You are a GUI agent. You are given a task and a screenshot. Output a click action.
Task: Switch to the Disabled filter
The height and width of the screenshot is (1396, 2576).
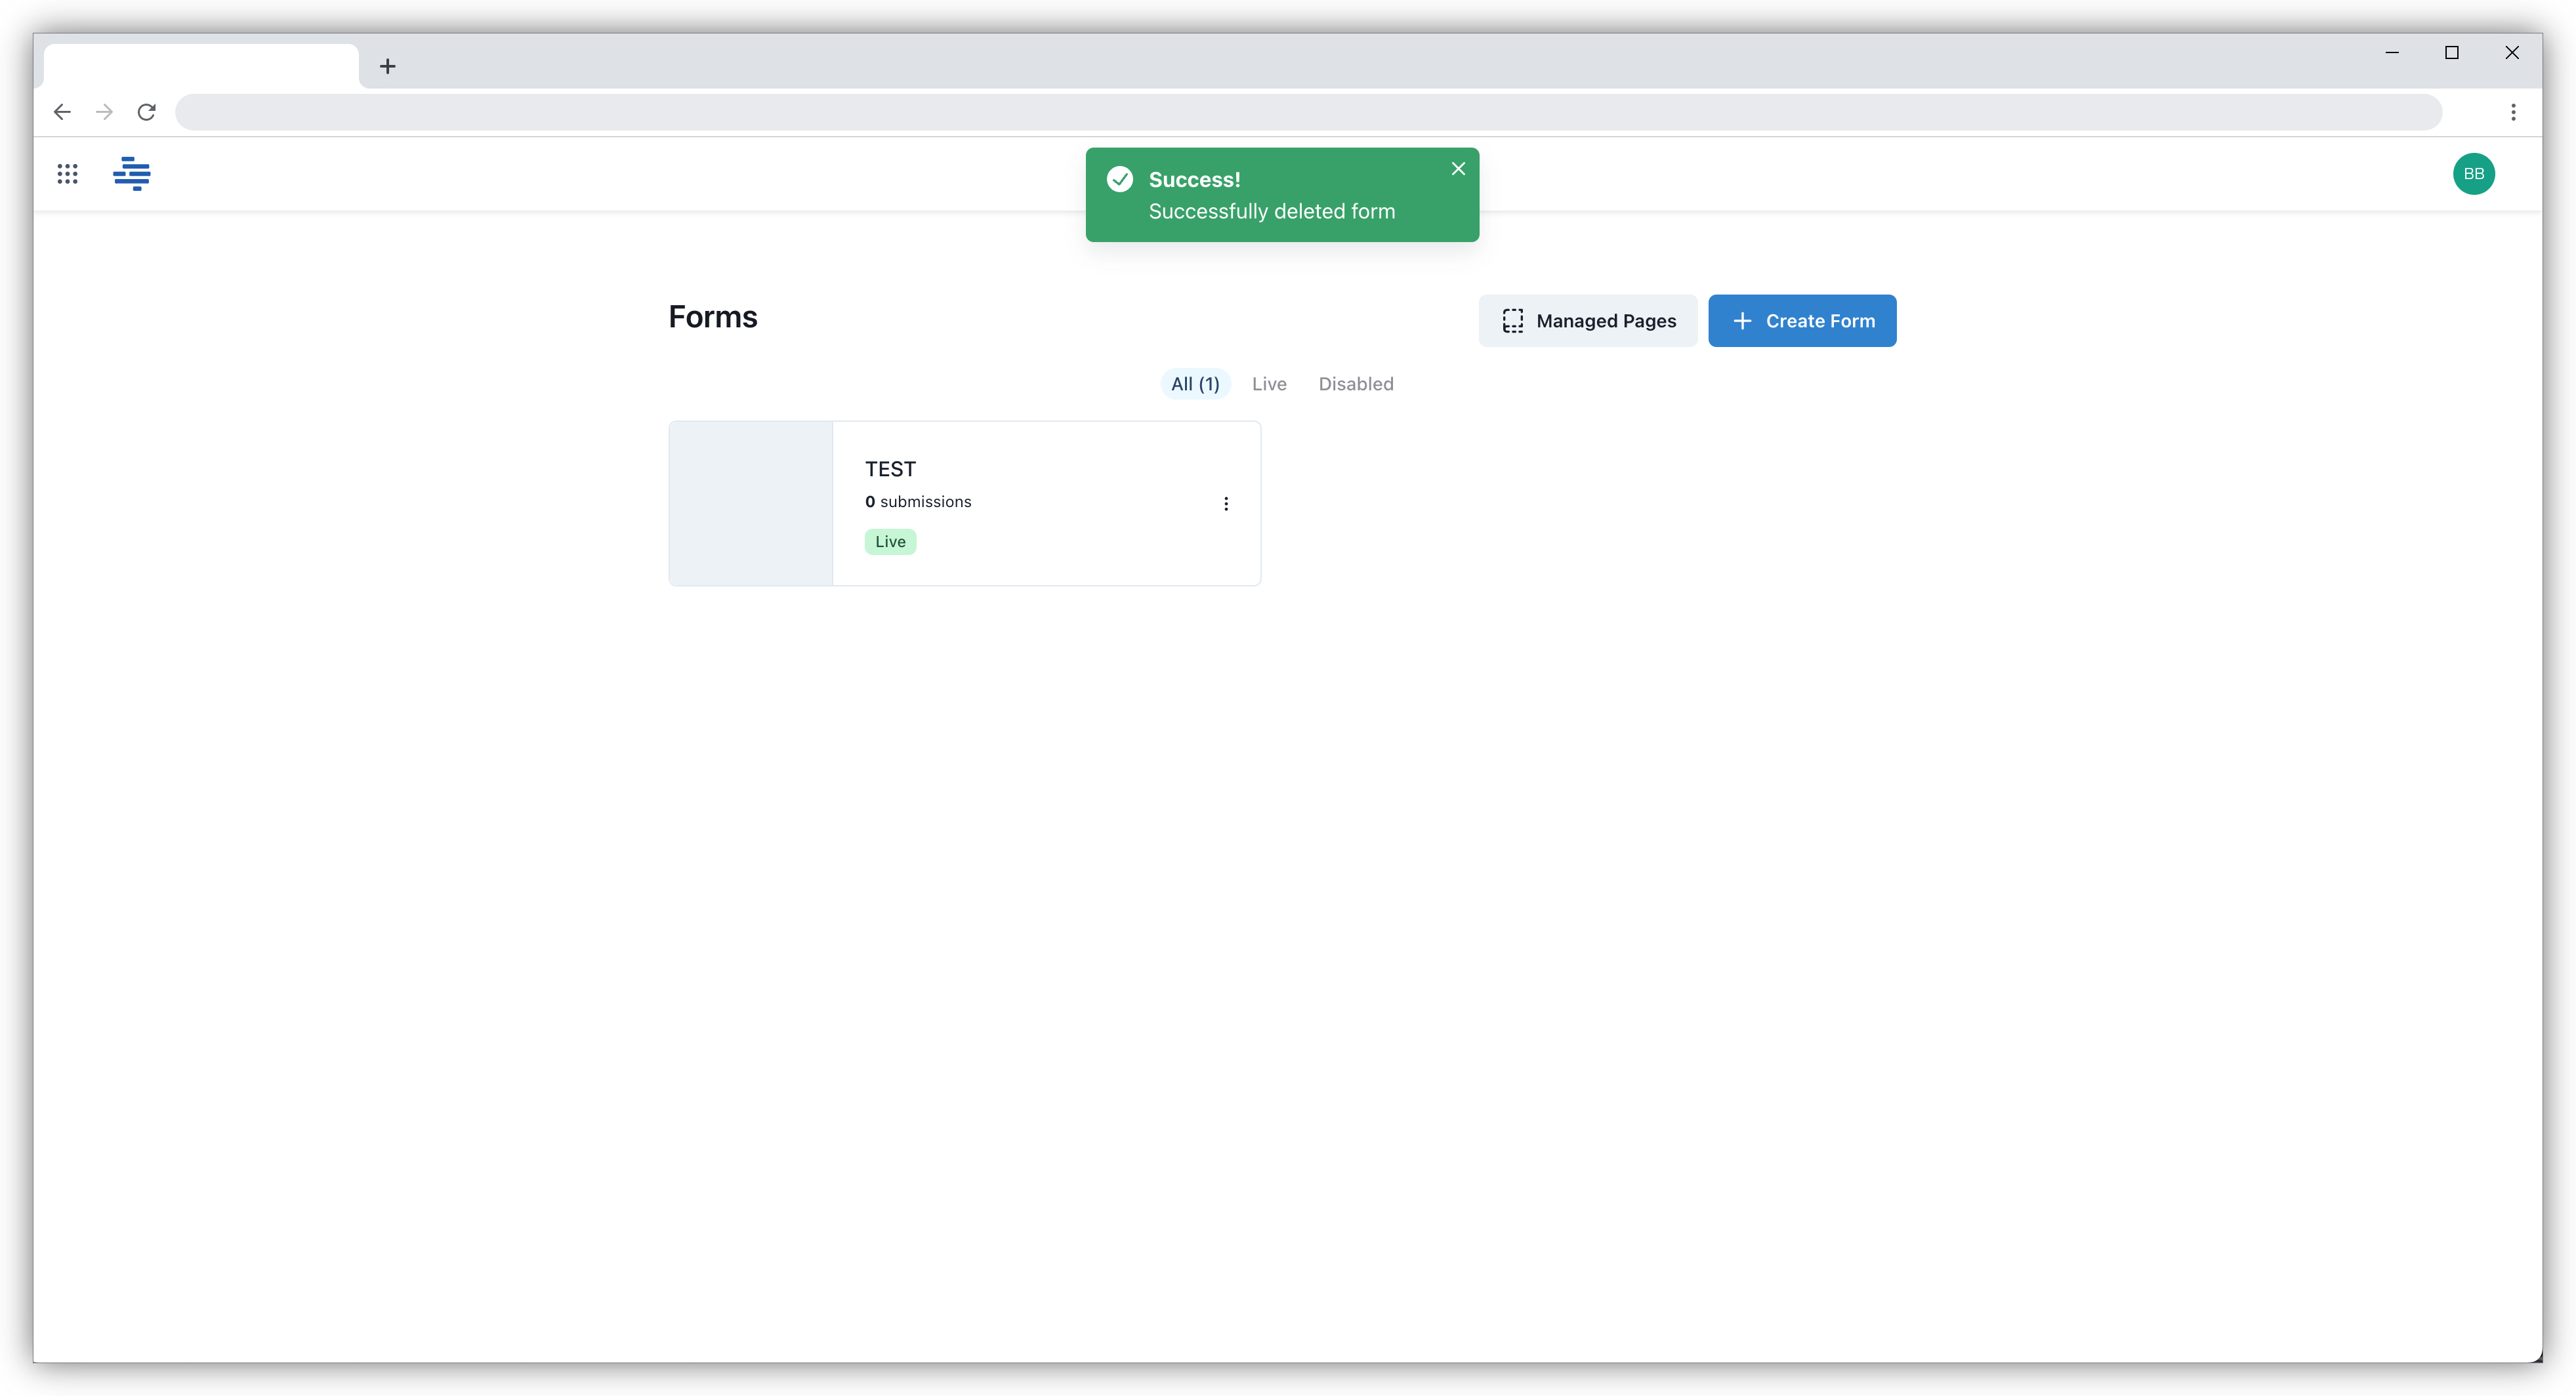point(1355,384)
